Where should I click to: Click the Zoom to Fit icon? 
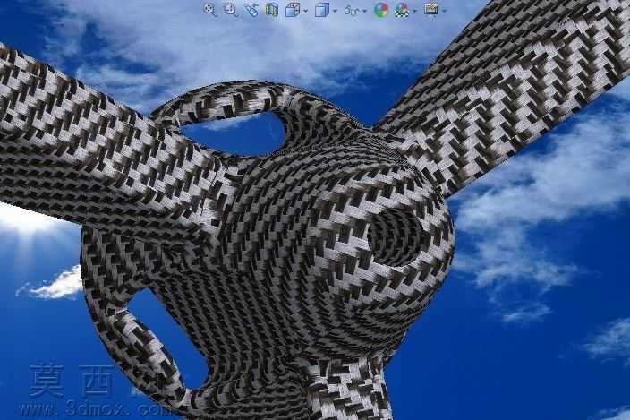(209, 10)
